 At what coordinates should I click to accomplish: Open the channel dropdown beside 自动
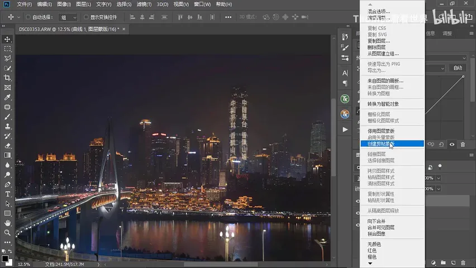(x=442, y=69)
